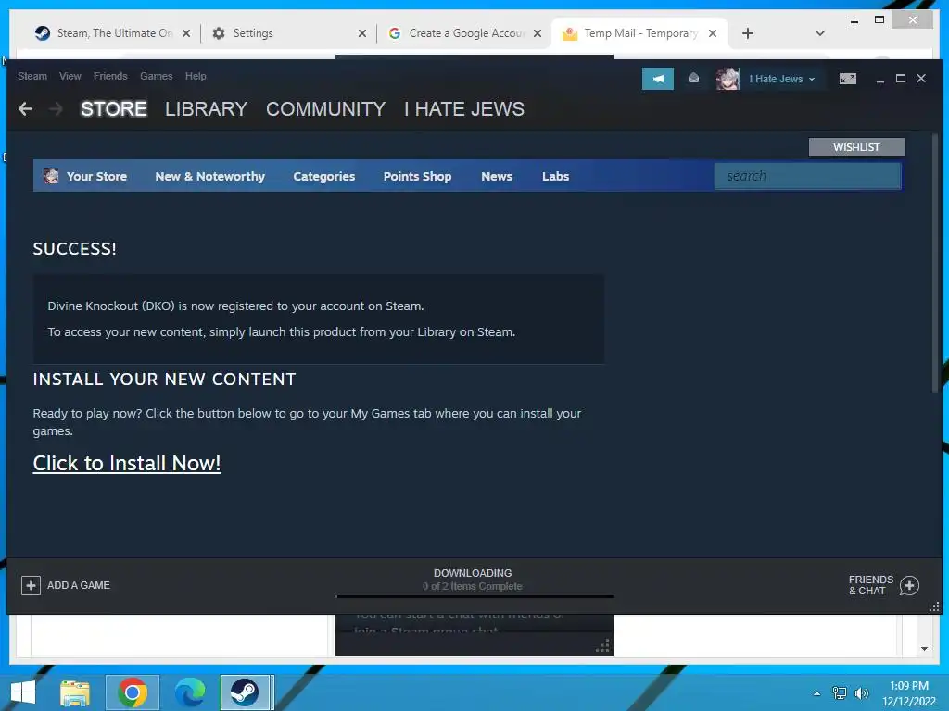Open the DOWNLOADING status panel
This screenshot has height=711, width=949.
(473, 580)
